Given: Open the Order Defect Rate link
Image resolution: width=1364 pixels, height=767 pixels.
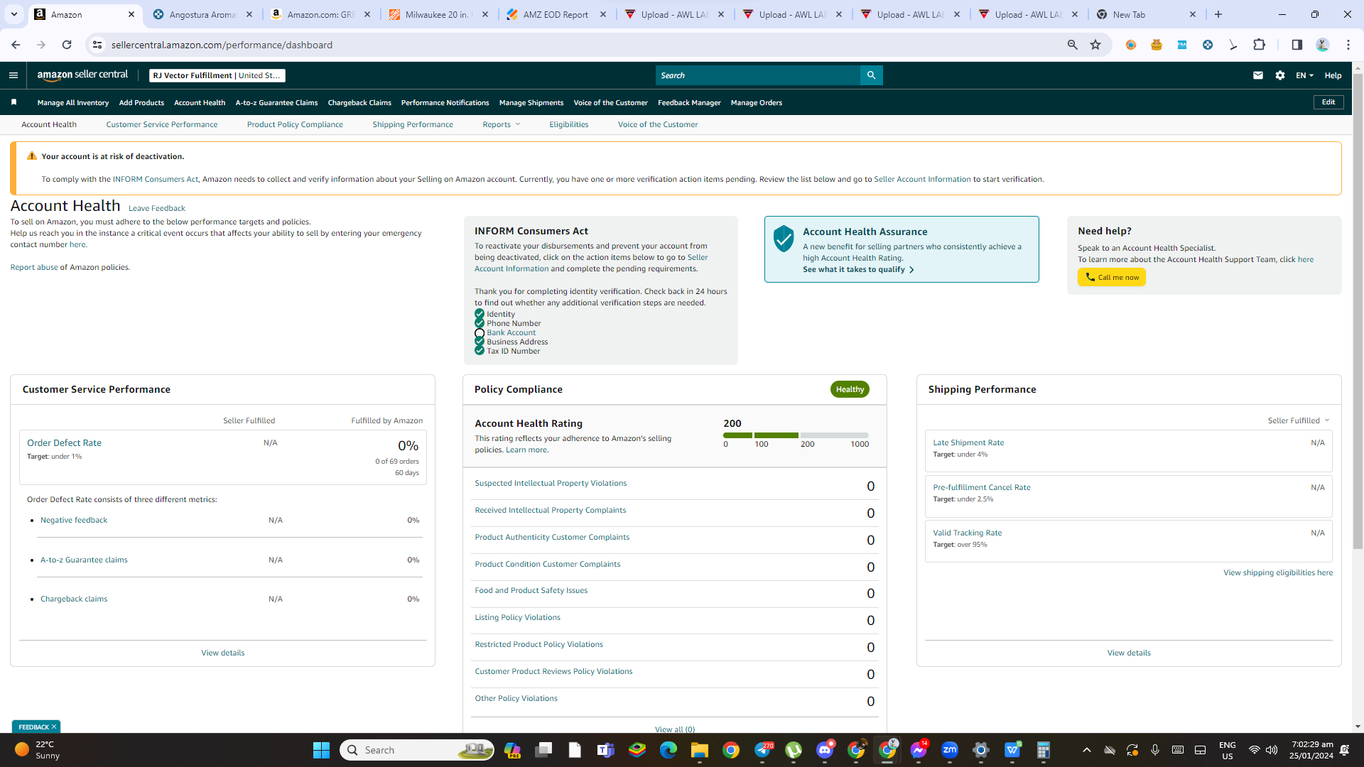Looking at the screenshot, I should pyautogui.click(x=64, y=442).
